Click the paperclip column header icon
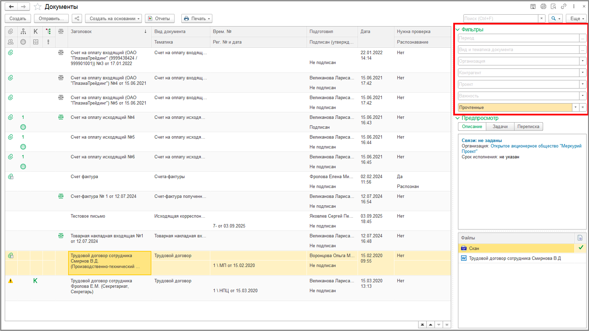589x331 pixels. 11,32
